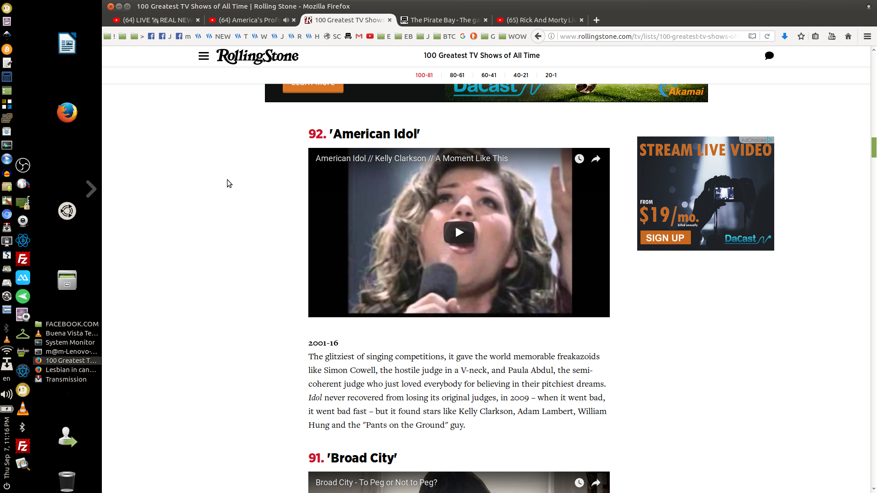Open the Firefox downloads arrow
The height and width of the screenshot is (493, 877).
(785, 36)
